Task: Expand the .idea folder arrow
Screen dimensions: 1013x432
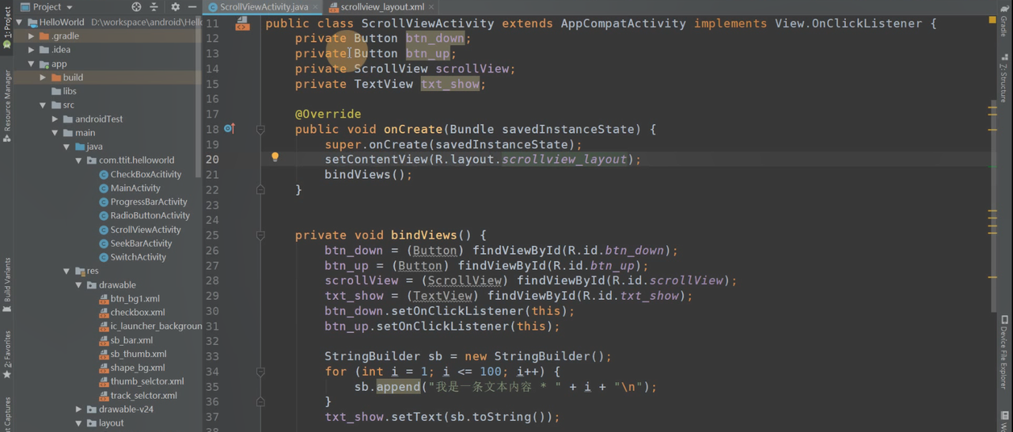Action: (x=31, y=50)
